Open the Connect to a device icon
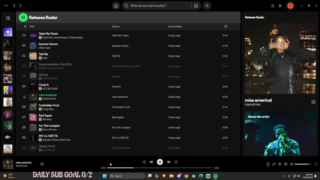This screenshot has width=320, height=180. pyautogui.click(x=285, y=164)
